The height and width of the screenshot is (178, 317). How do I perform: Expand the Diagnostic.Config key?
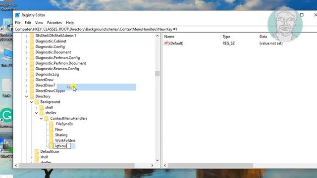click(26, 47)
